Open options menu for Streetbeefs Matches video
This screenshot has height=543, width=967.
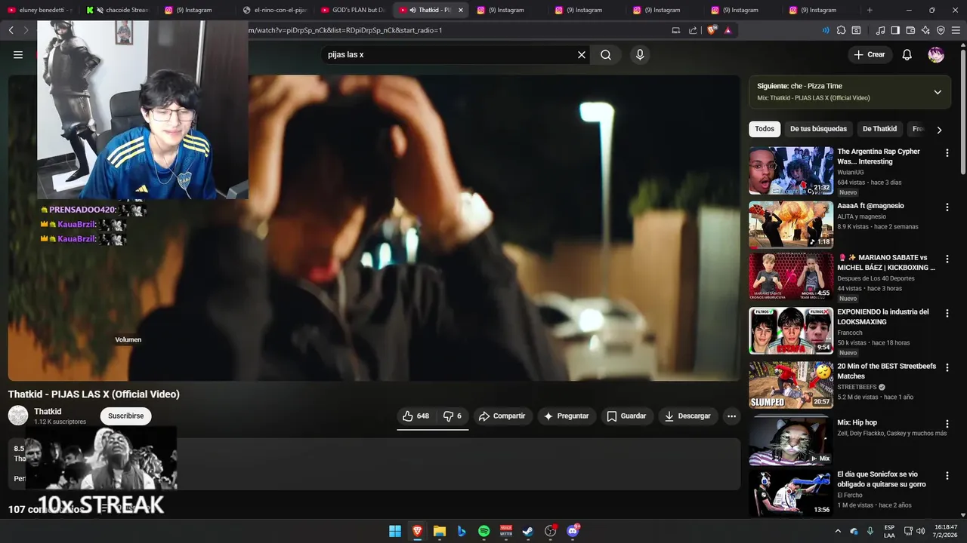coord(947,368)
